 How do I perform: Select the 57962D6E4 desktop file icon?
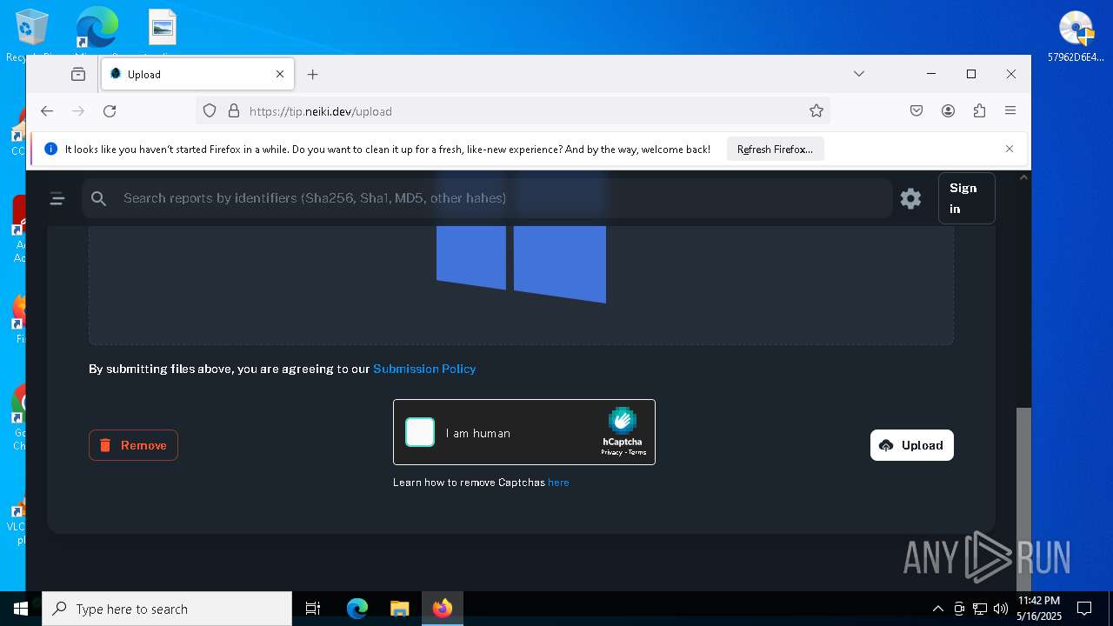(x=1076, y=37)
